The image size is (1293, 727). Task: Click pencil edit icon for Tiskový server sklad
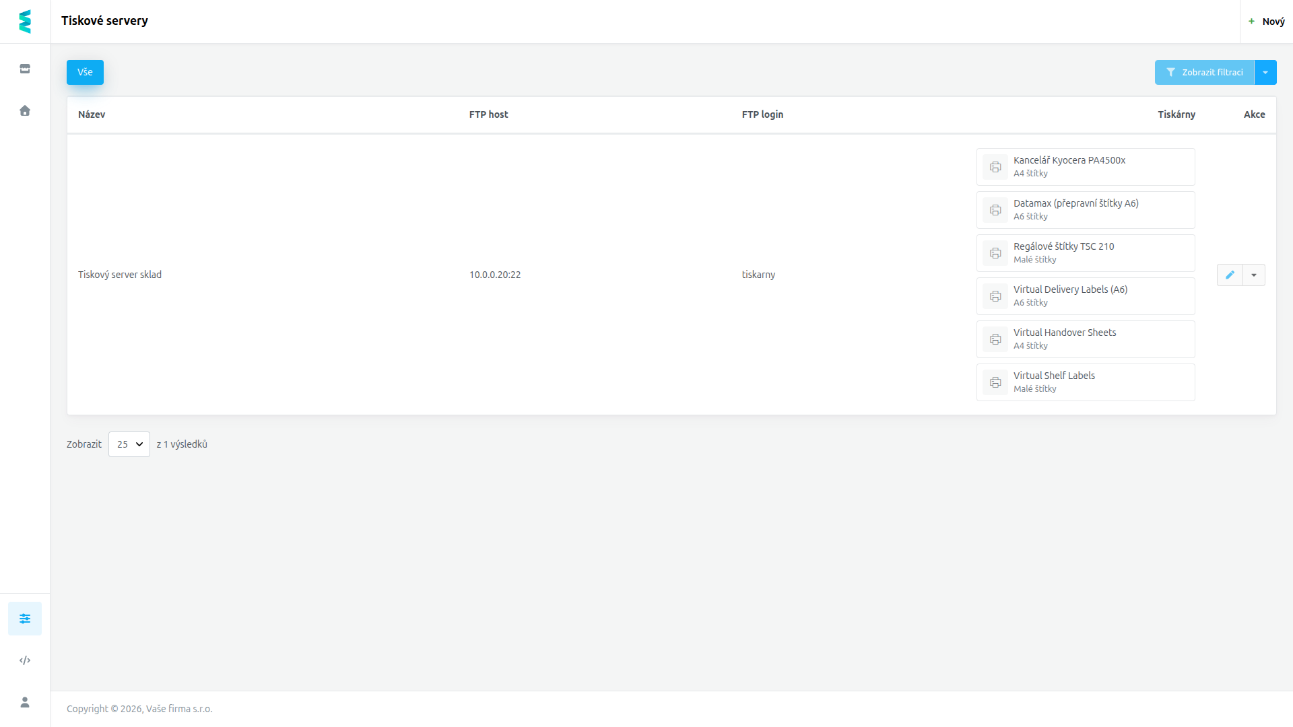(1230, 275)
